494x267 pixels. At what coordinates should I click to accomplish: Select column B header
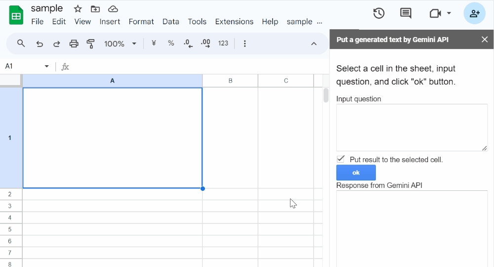(x=230, y=81)
